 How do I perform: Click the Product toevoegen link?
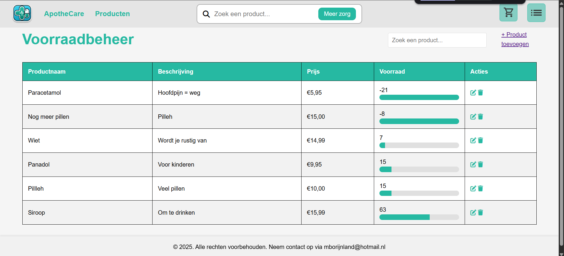(515, 39)
